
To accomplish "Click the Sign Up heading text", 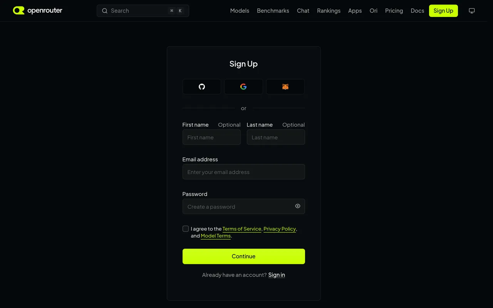I will [x=243, y=64].
